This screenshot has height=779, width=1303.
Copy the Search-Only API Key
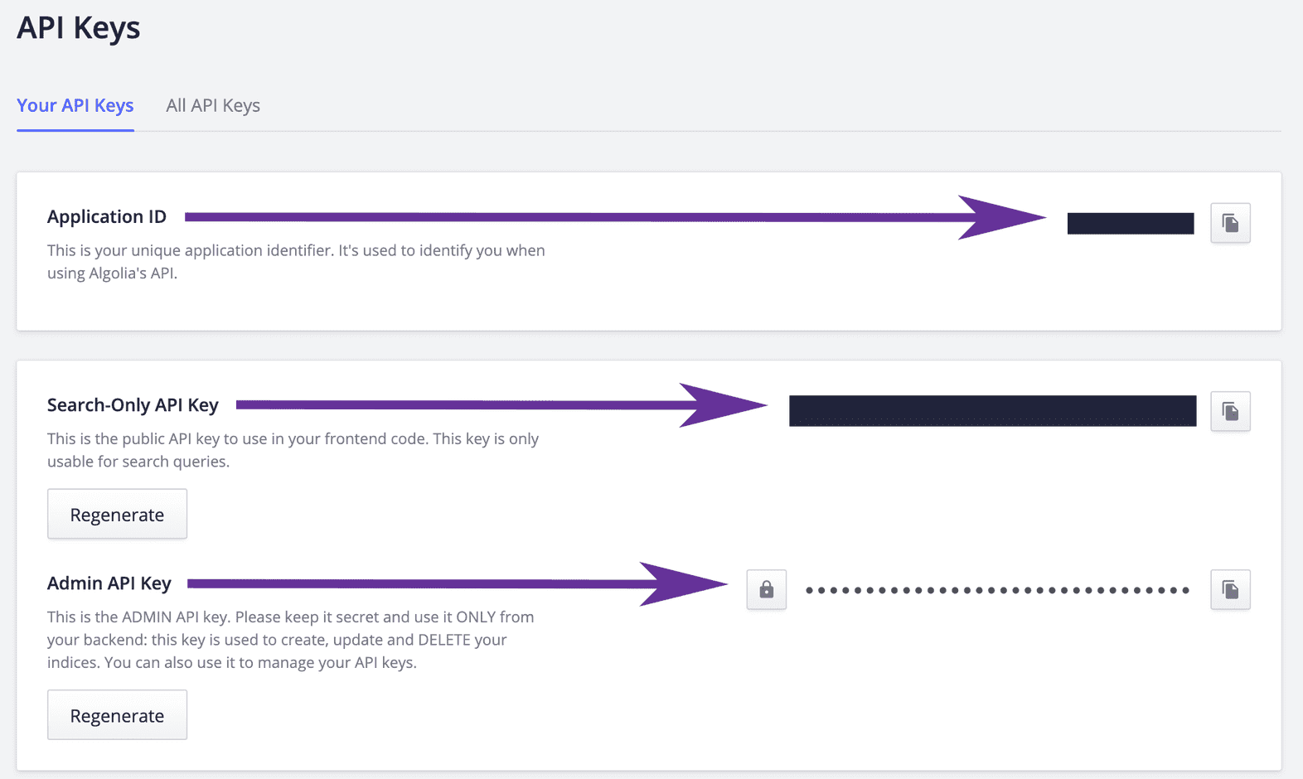(1230, 412)
